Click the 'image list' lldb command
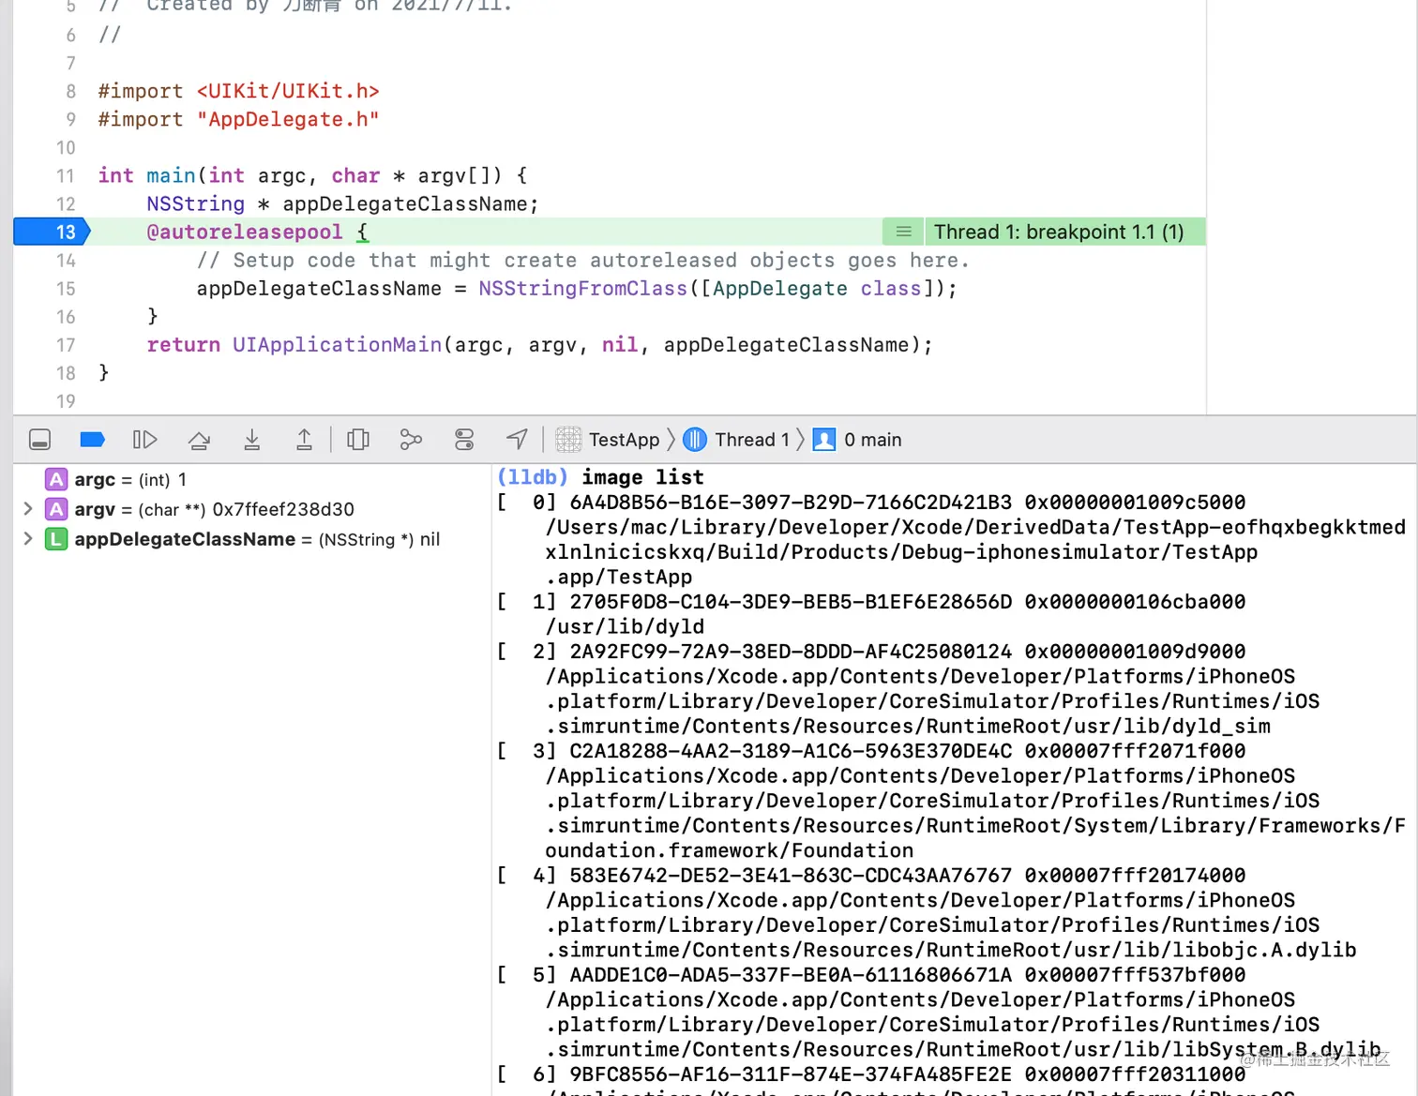This screenshot has height=1096, width=1418. coord(642,477)
